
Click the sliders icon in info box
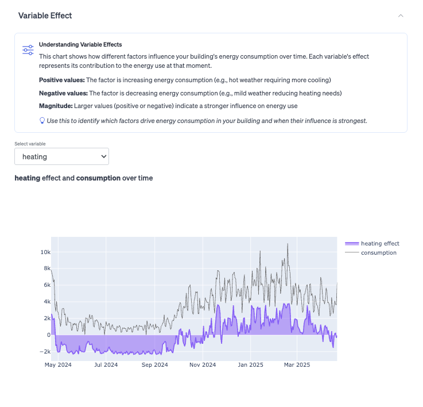[28, 50]
